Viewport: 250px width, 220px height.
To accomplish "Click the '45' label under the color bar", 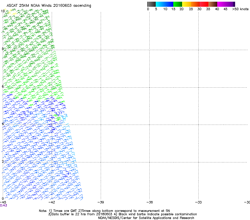I will point(225,9).
